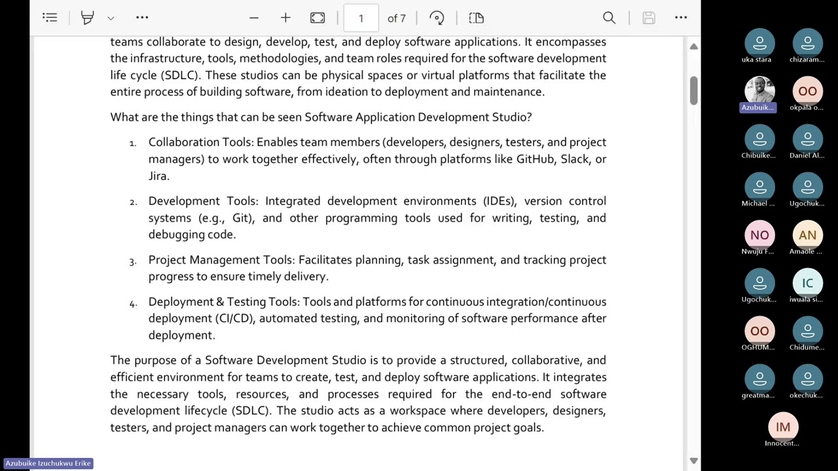Expand the highlight color dropdown arrow
The width and height of the screenshot is (838, 471).
click(111, 18)
